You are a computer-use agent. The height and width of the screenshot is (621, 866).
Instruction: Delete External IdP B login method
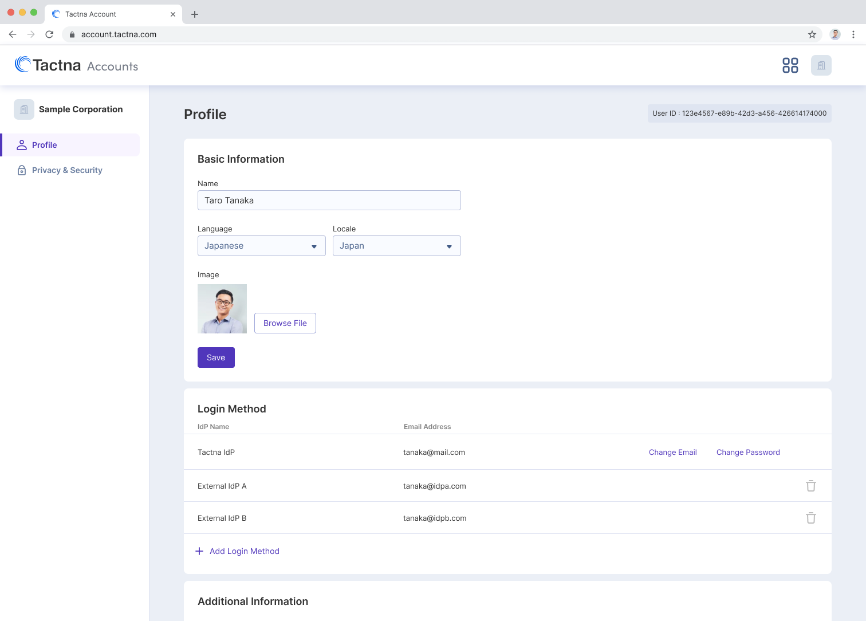[811, 517]
